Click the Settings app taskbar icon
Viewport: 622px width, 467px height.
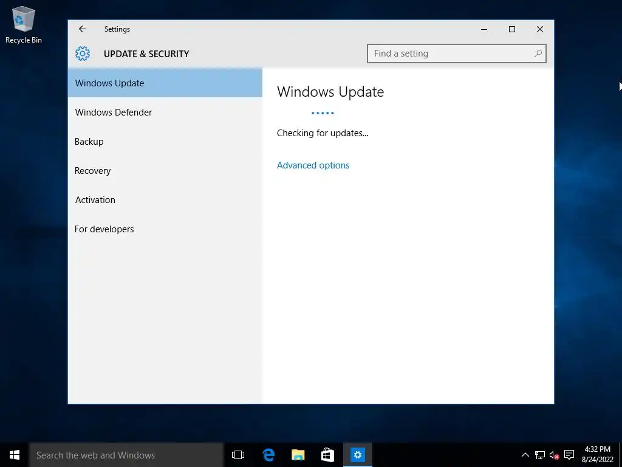(357, 455)
